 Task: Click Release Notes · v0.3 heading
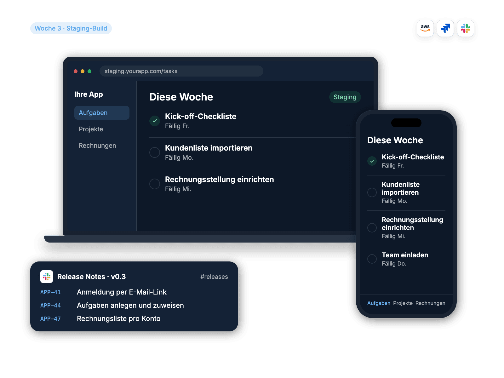[x=91, y=277]
